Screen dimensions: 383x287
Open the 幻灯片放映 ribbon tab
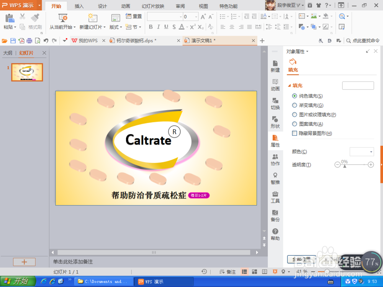(x=153, y=6)
